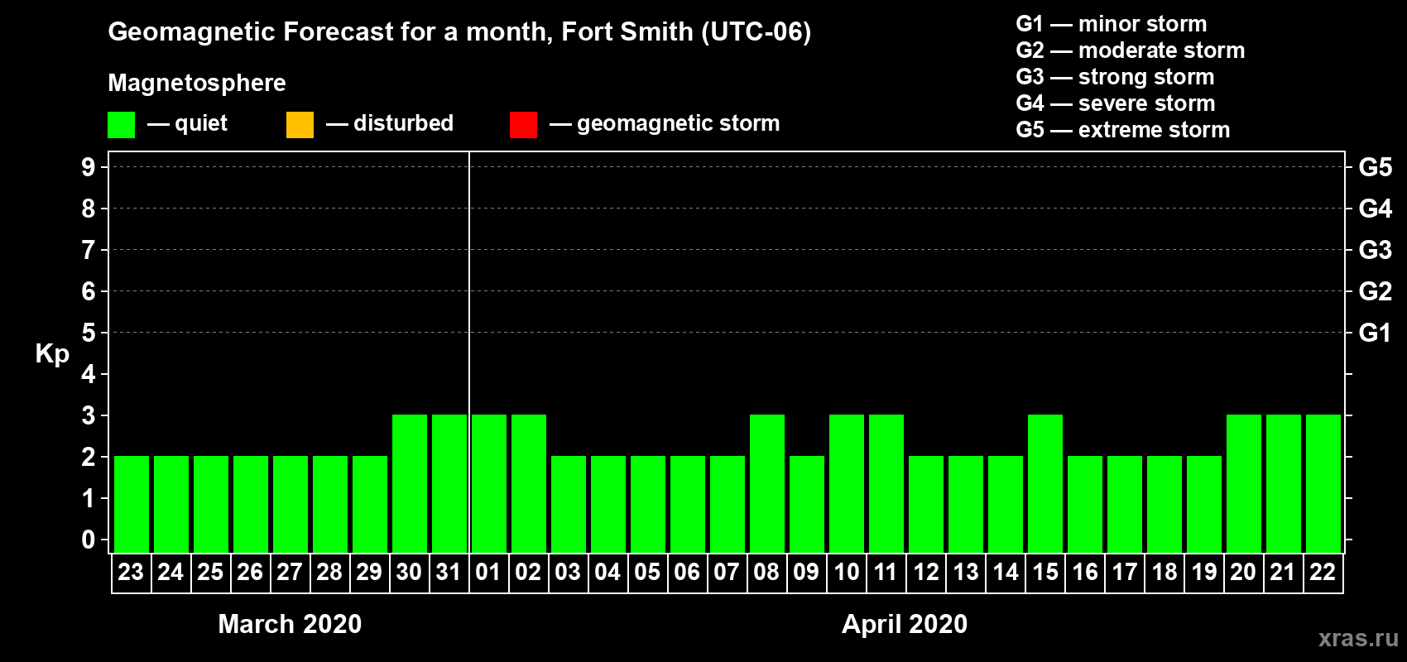Viewport: 1407px width, 662px height.
Task: Click the G1 label on the right axis
Action: (x=1375, y=333)
